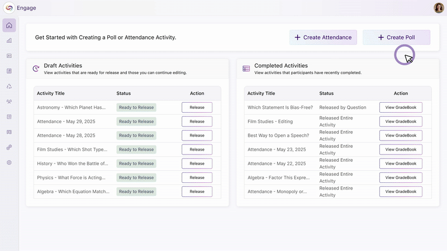Release Attendance - May 29, 2025
447x251 pixels.
pyautogui.click(x=197, y=122)
